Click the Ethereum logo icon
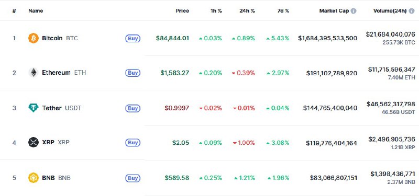 34,73
